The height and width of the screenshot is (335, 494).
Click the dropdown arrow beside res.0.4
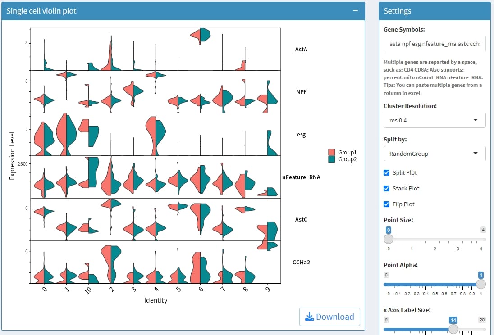476,120
